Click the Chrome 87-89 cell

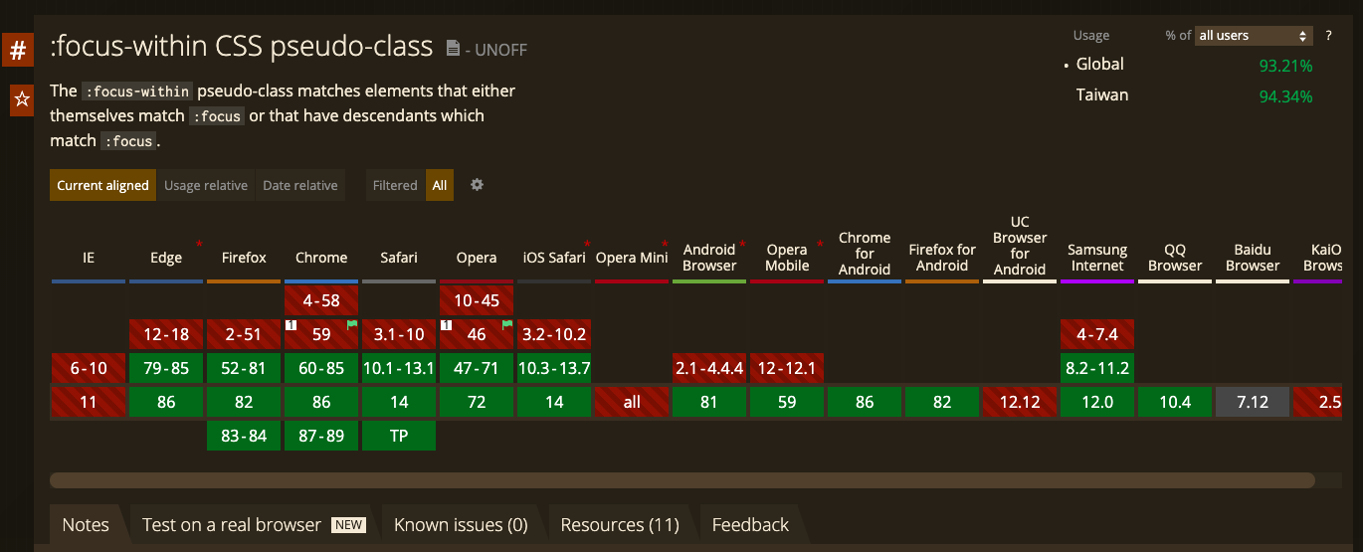coord(321,436)
